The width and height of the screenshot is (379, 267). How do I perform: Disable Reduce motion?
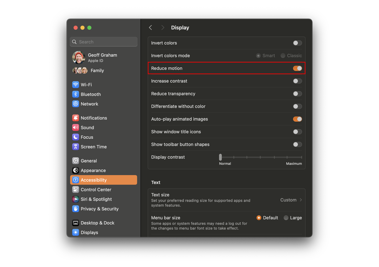pos(297,68)
